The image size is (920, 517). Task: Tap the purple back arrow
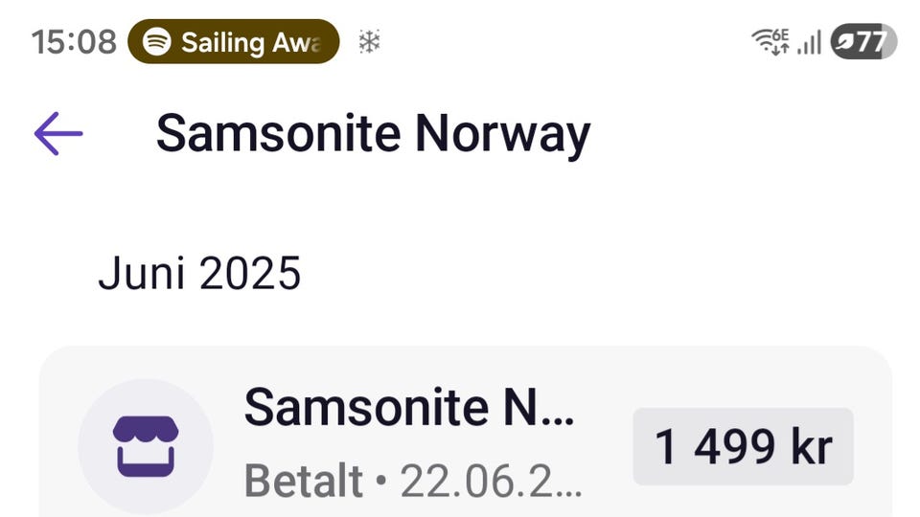58,134
